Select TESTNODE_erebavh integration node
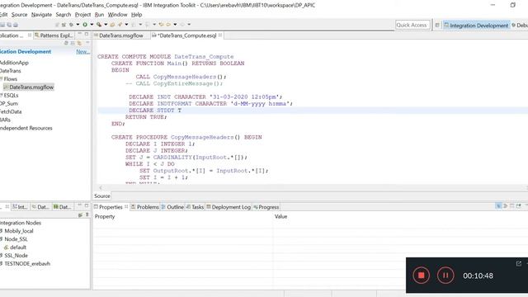This screenshot has height=297, width=528. [27, 264]
